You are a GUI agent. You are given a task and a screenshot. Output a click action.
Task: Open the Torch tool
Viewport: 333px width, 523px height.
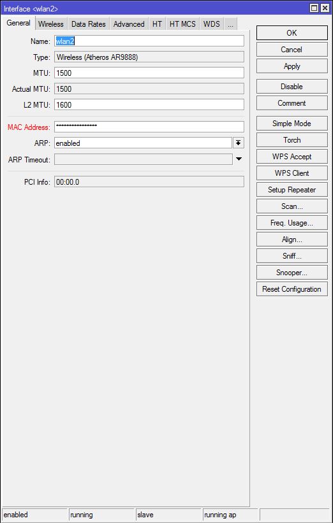point(292,140)
